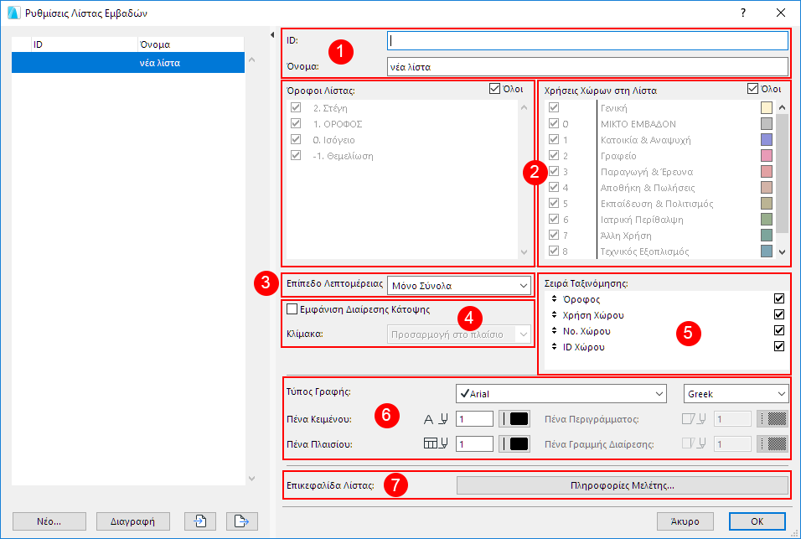Click the Frame Pen number field
The height and width of the screenshot is (539, 801).
(x=474, y=443)
